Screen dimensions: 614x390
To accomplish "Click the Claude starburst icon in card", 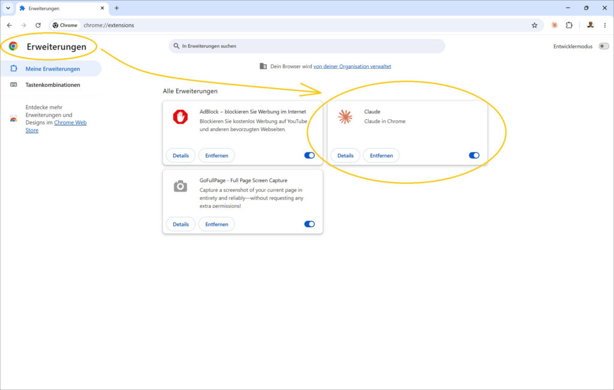I will [345, 117].
